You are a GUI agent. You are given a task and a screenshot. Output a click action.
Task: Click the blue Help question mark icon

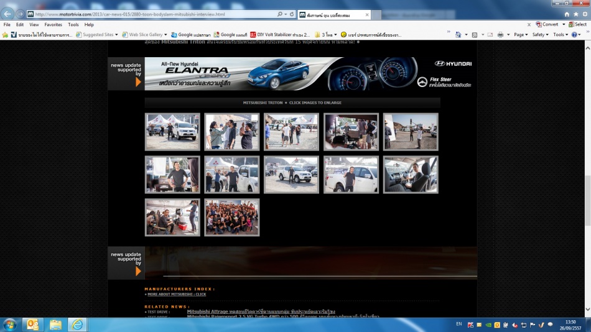coord(574,35)
